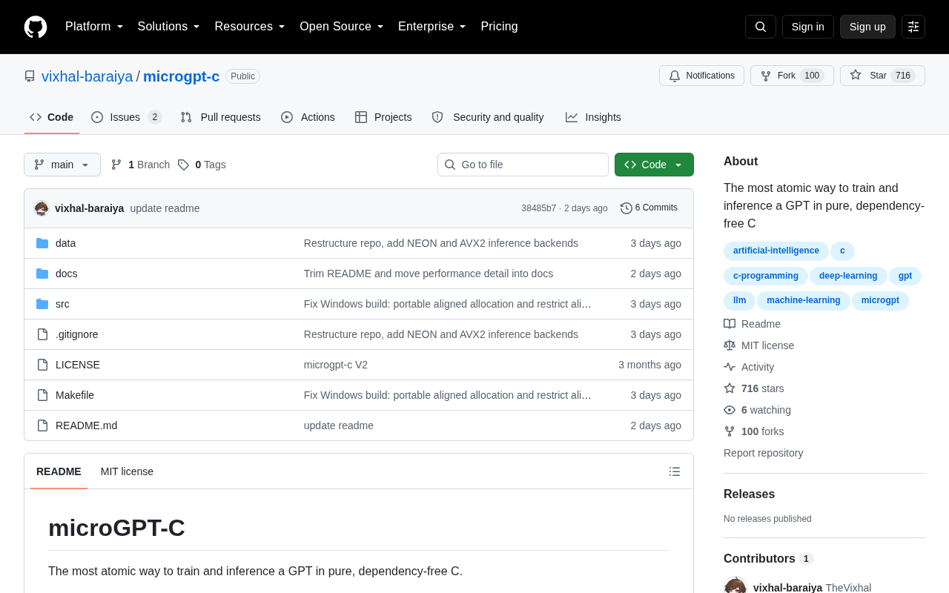Open the Pricing link
This screenshot has width=949, height=593.
point(500,27)
